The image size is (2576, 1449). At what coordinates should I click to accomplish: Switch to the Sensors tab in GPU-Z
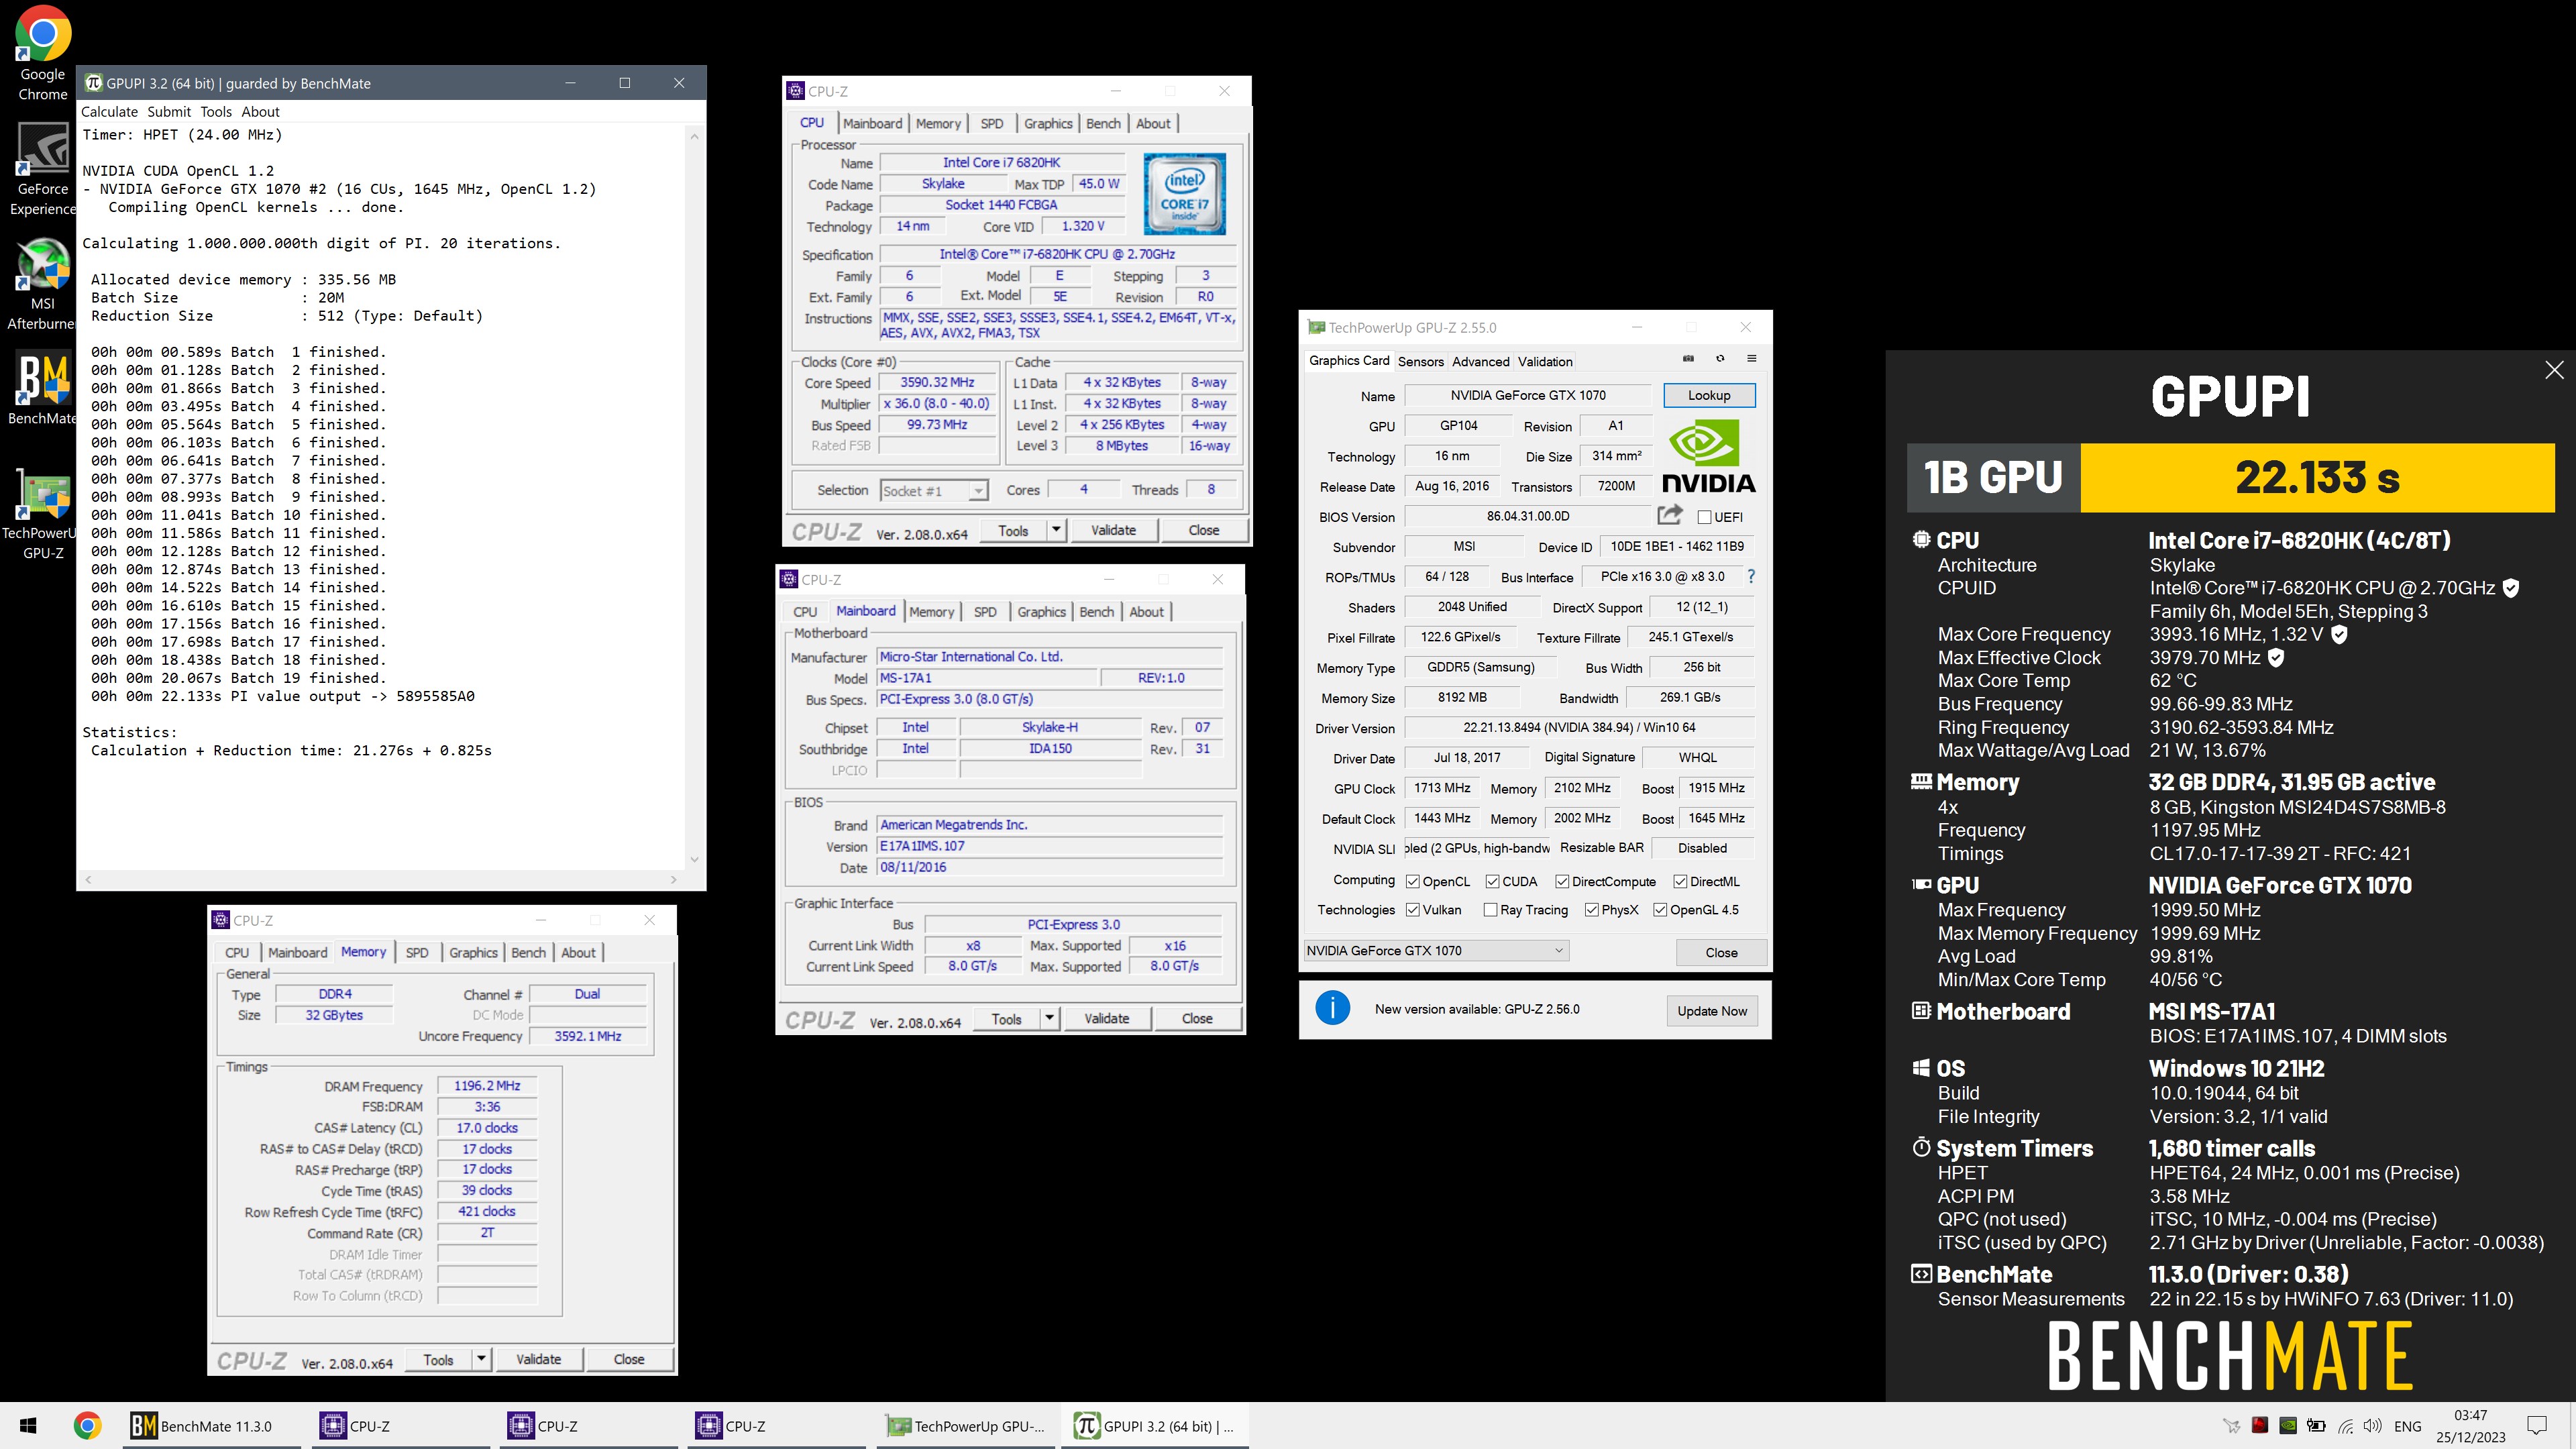pyautogui.click(x=1420, y=361)
